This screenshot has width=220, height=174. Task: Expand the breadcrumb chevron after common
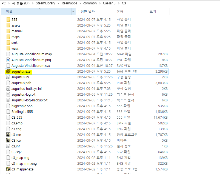100,3
